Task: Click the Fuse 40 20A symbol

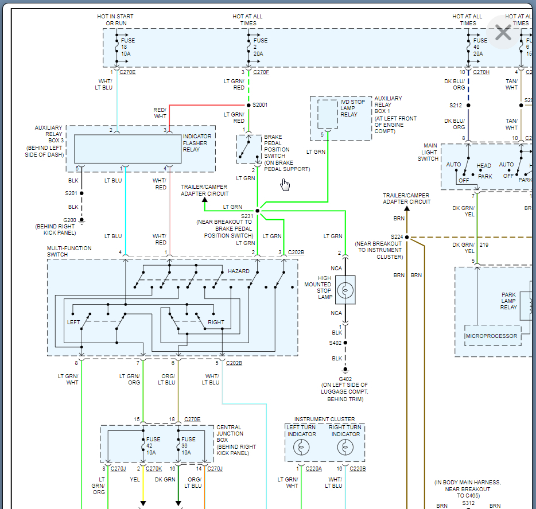Action: click(x=469, y=48)
